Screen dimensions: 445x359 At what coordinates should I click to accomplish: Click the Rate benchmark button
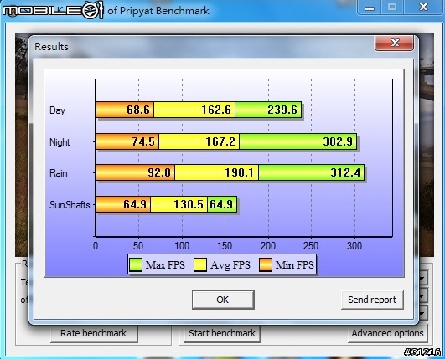[x=94, y=334]
